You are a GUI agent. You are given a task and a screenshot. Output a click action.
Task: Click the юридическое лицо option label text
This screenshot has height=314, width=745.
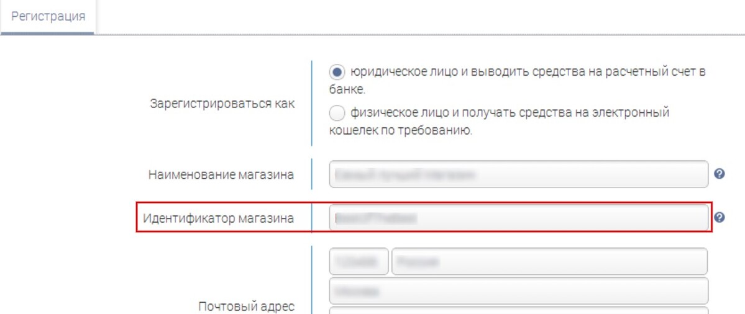click(518, 79)
